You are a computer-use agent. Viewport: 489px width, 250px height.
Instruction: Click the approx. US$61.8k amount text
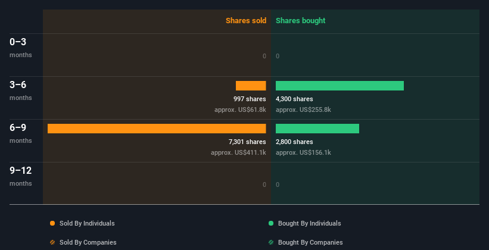[x=240, y=110]
